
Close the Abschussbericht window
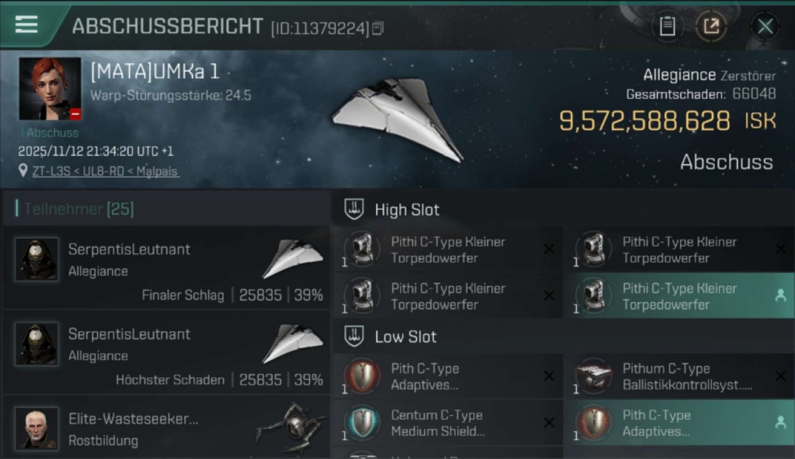point(765,26)
